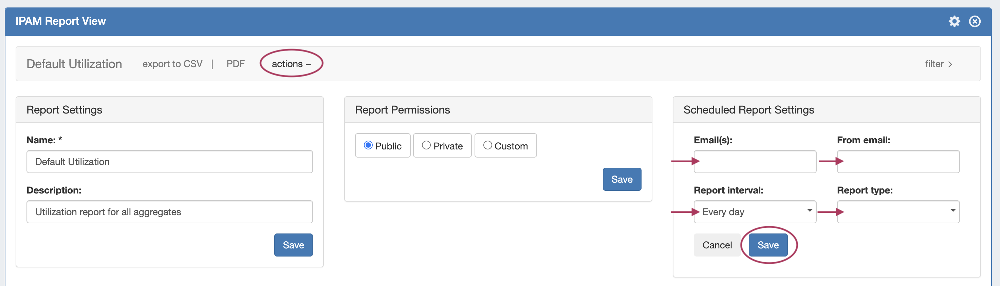This screenshot has width=1000, height=286.
Task: Close the IPAM Report View panel
Action: (x=975, y=21)
